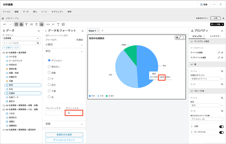Open the 新しい外観 dropdown
226x144 pixels.
tap(217, 24)
